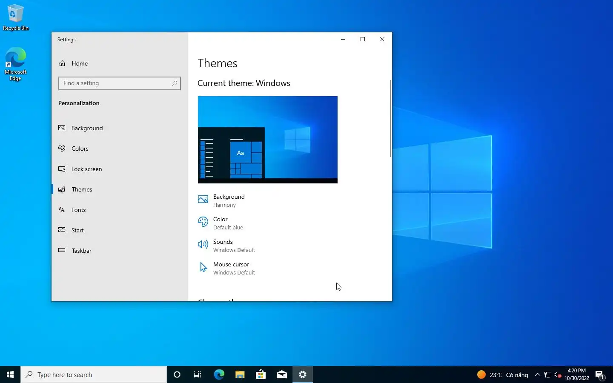Open File Explorer from the taskbar

coord(240,374)
